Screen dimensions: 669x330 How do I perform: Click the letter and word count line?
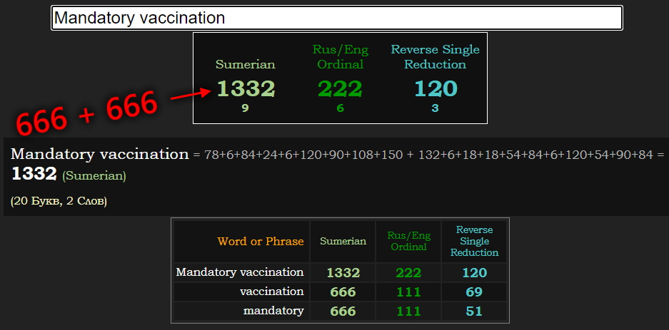59,201
